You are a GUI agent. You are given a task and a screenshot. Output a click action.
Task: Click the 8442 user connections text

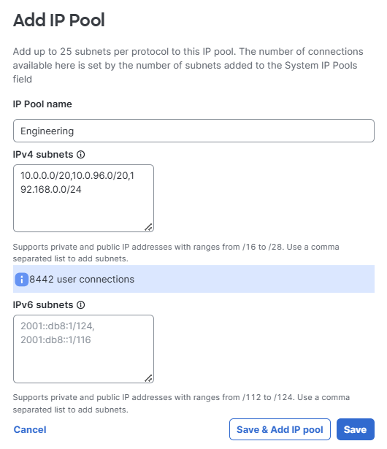pyautogui.click(x=82, y=279)
